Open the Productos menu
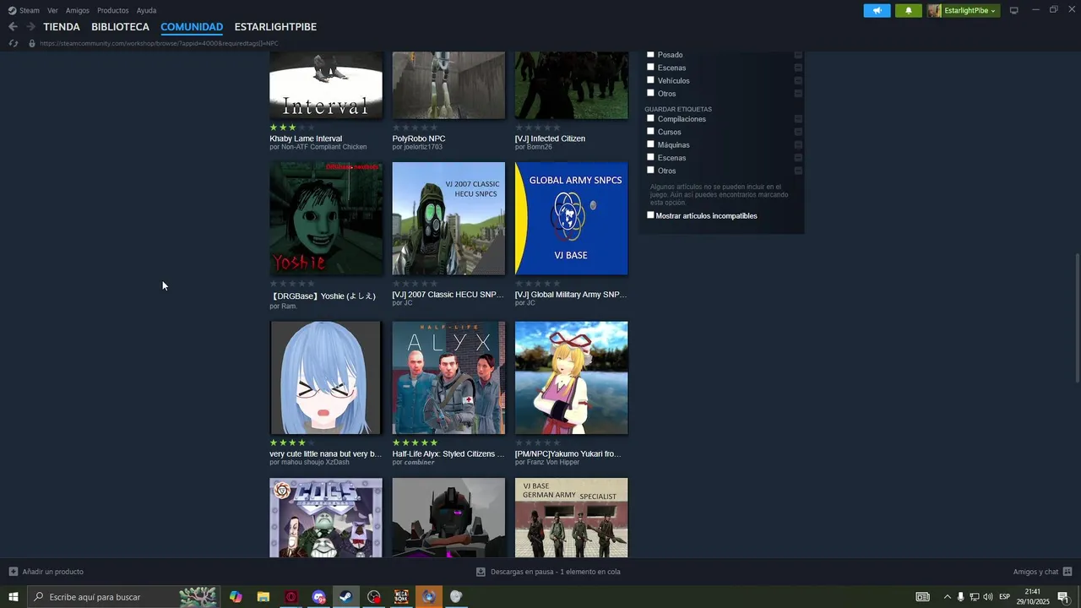Screen dimensions: 1081x608 pyautogui.click(x=113, y=10)
